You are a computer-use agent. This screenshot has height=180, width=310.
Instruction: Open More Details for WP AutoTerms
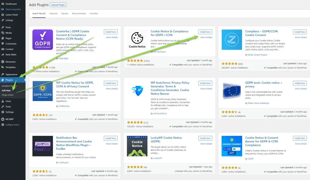coord(206,89)
